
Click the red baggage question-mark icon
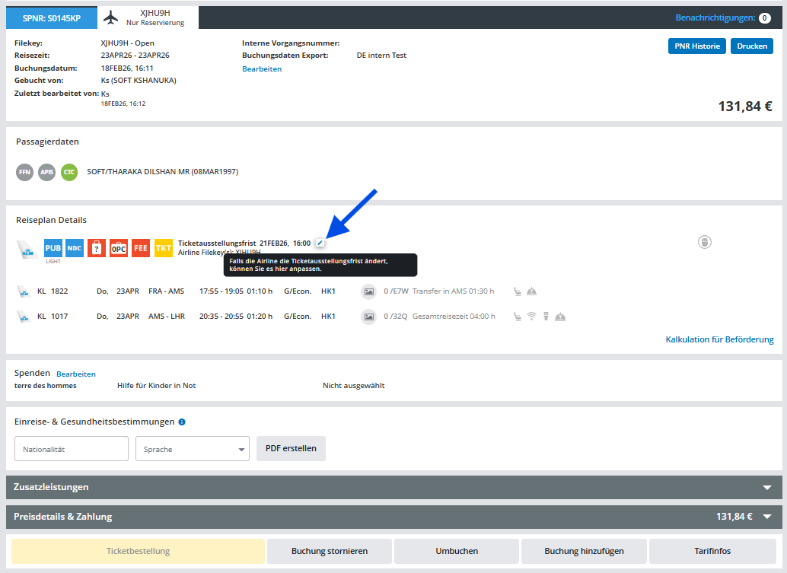pos(97,248)
